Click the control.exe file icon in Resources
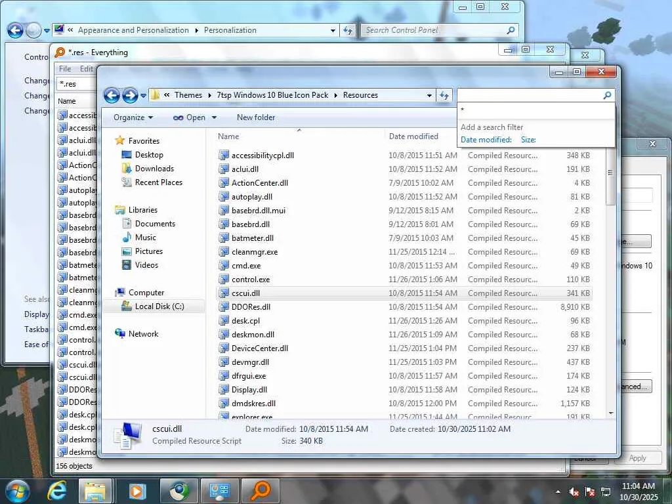The height and width of the screenshot is (504, 672). point(224,280)
